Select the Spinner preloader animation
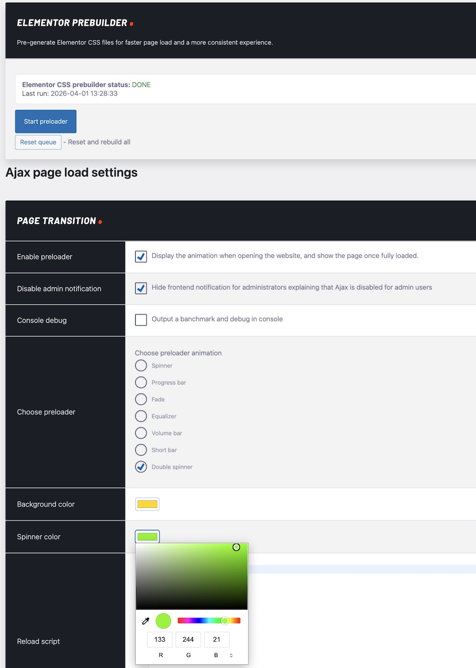This screenshot has height=668, width=476. point(141,366)
